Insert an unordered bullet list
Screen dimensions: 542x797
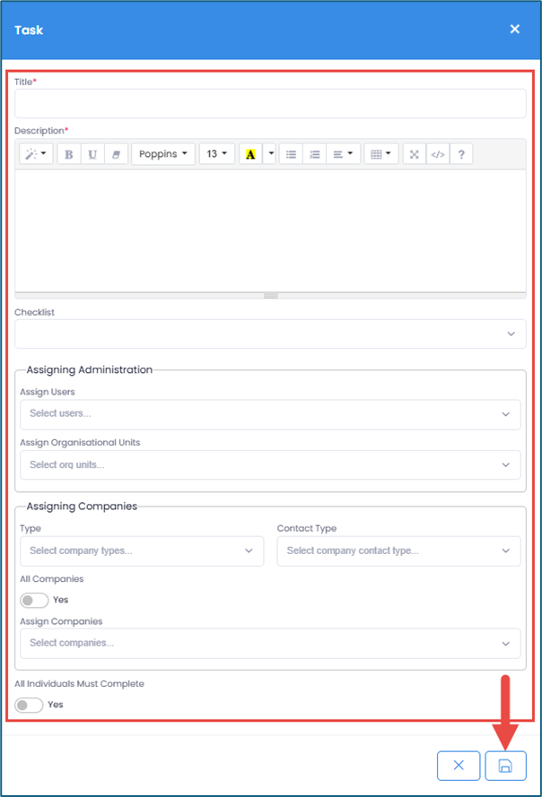(291, 154)
